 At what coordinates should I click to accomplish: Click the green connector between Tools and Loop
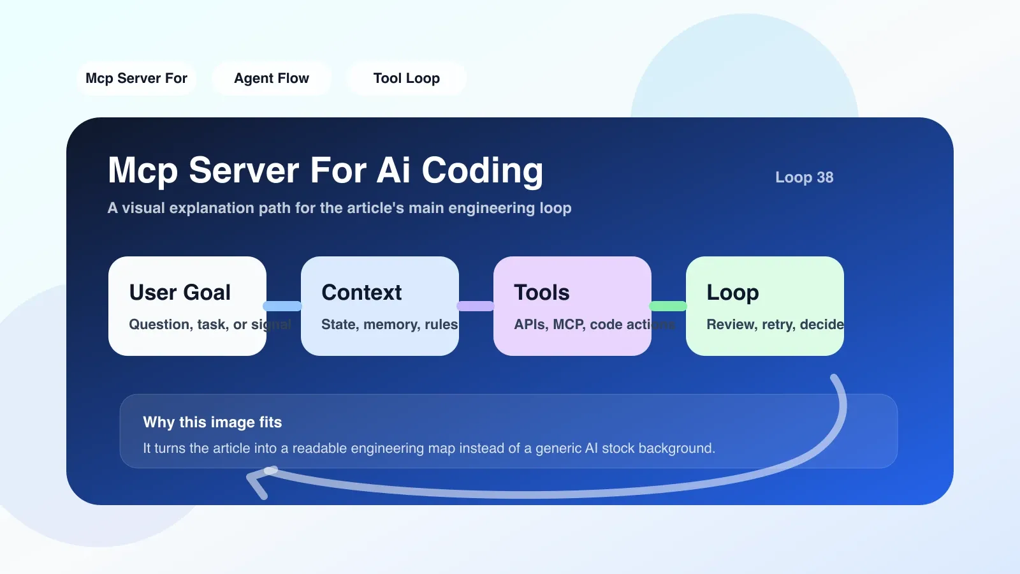click(x=668, y=306)
